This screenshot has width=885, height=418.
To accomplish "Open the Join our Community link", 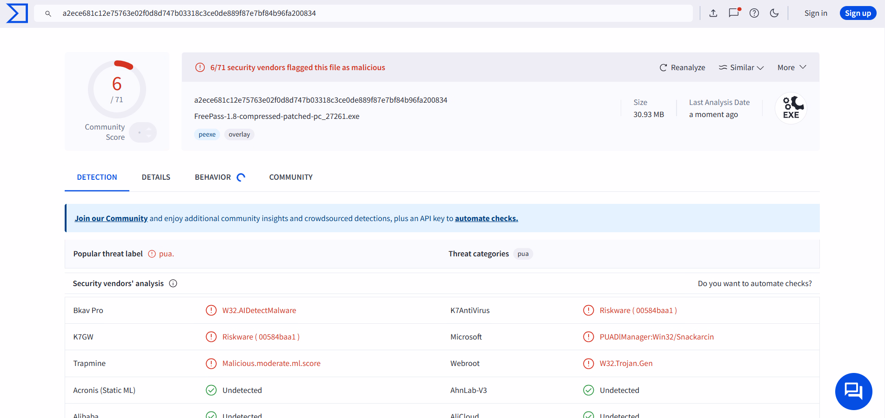I will coord(111,218).
